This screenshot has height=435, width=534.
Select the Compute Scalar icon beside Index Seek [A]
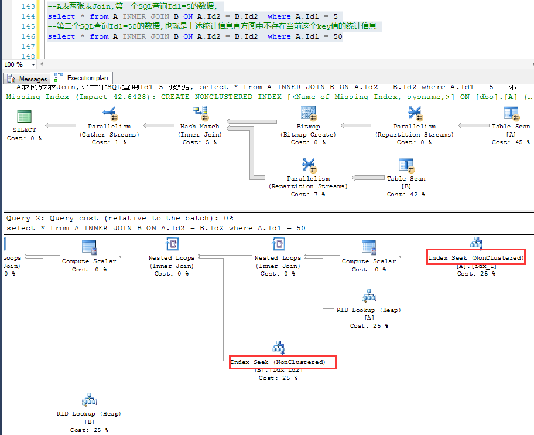pyautogui.click(x=369, y=247)
